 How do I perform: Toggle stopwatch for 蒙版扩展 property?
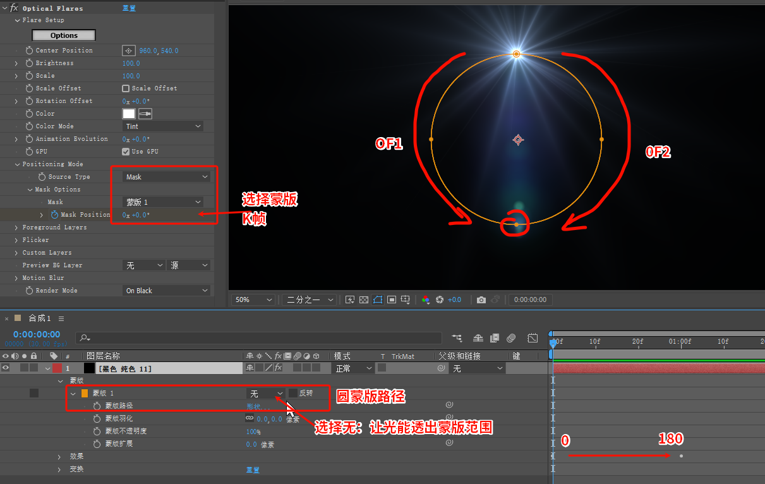(x=97, y=444)
